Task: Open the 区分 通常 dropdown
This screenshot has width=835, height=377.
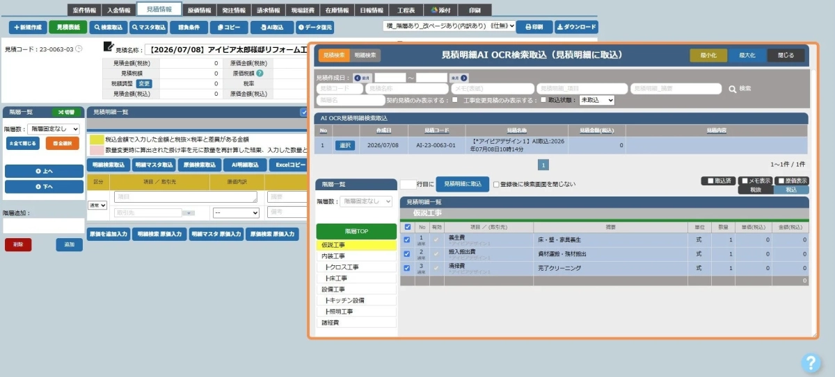Action: (x=97, y=206)
